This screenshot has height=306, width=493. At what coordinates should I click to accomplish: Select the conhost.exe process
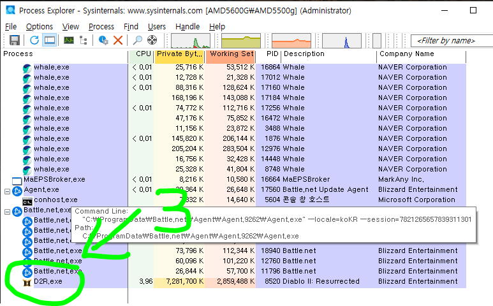55,200
